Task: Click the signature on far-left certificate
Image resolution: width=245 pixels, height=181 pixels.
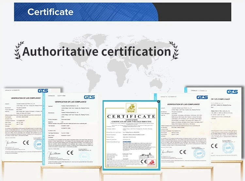Action: click(11, 143)
